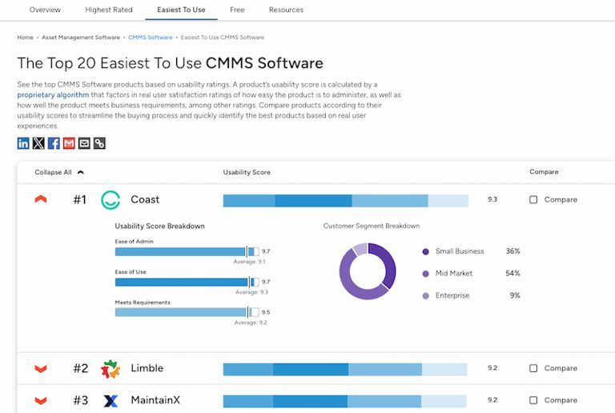Select the Easiest To Use tab

pyautogui.click(x=181, y=10)
